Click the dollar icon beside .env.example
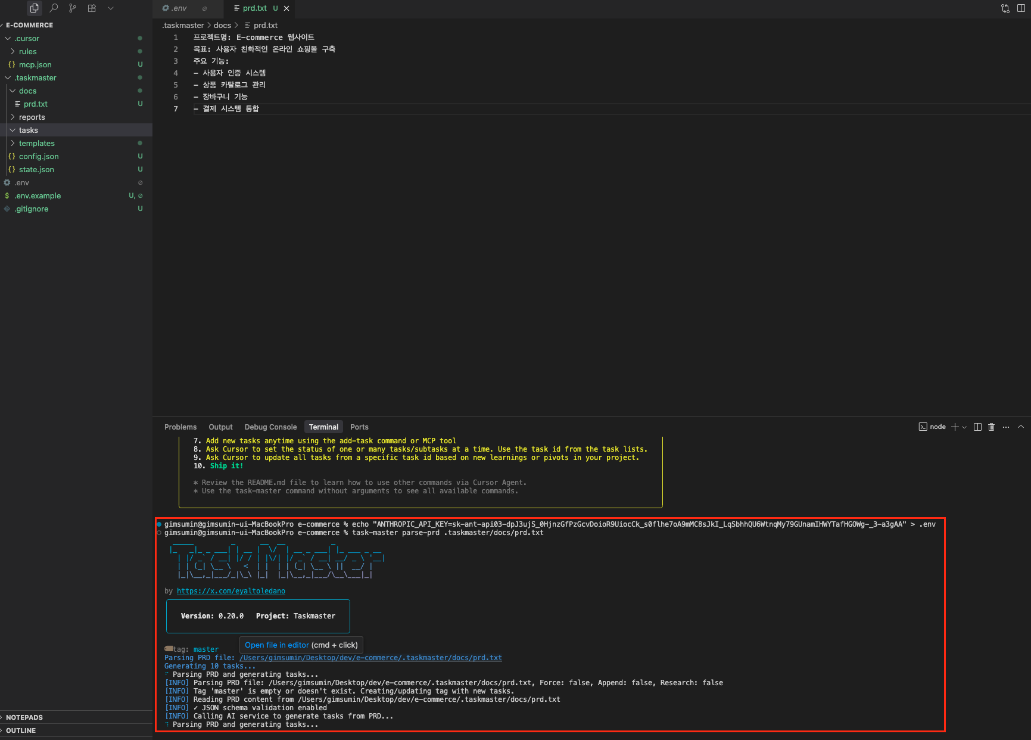This screenshot has height=740, width=1031. click(x=7, y=195)
